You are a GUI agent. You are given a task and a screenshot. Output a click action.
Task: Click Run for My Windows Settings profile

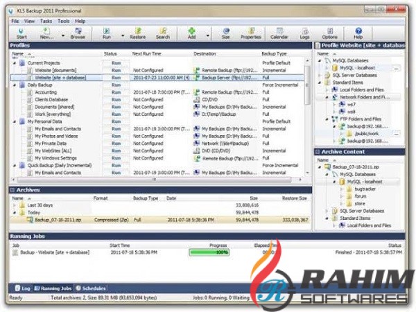116,158
